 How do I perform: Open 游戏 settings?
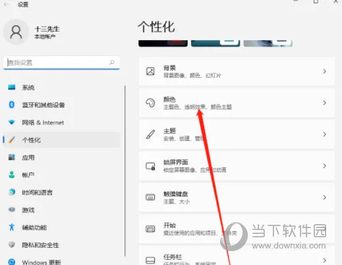pyautogui.click(x=61, y=210)
